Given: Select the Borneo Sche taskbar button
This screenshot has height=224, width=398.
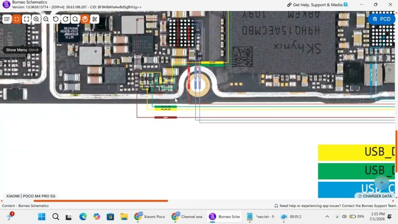Looking at the screenshot, I should [x=224, y=217].
